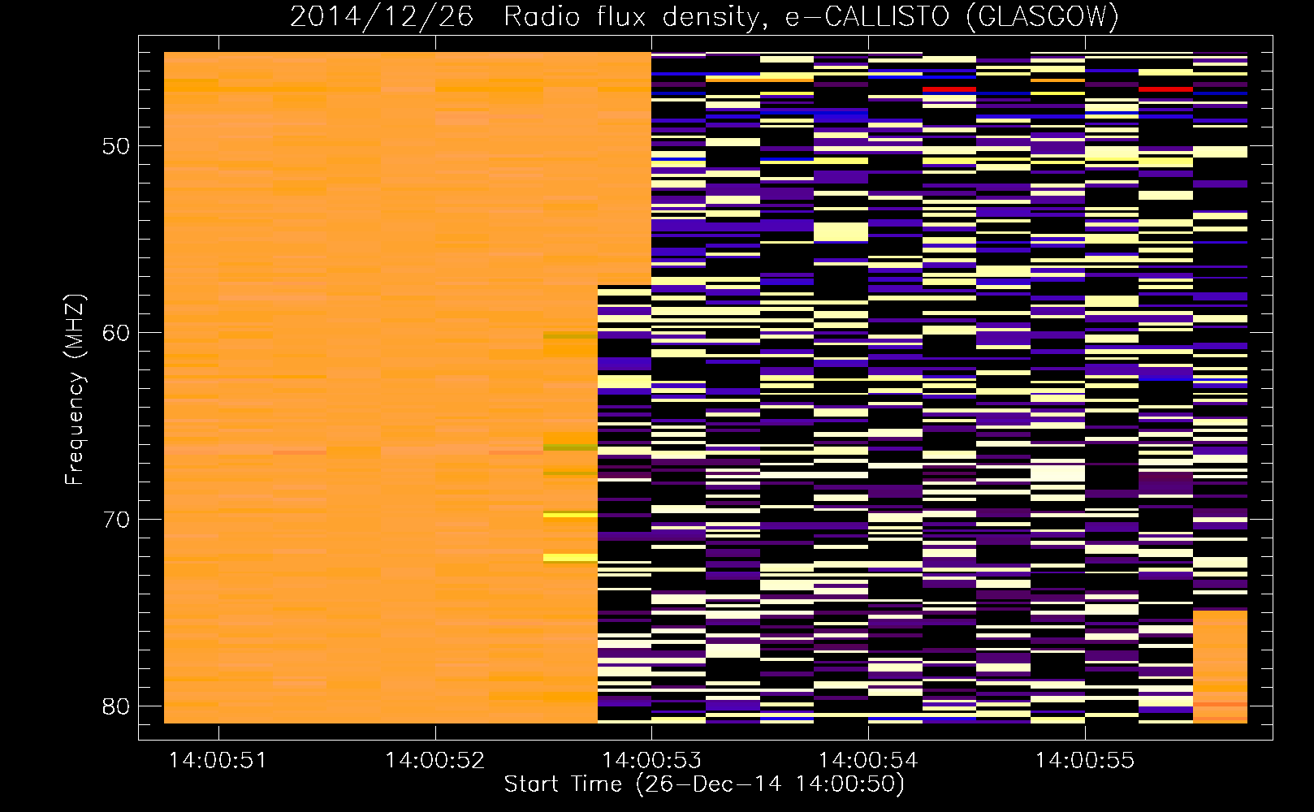Select the Frequency (MHZ) axis label
1314x812 pixels.
click(75, 390)
